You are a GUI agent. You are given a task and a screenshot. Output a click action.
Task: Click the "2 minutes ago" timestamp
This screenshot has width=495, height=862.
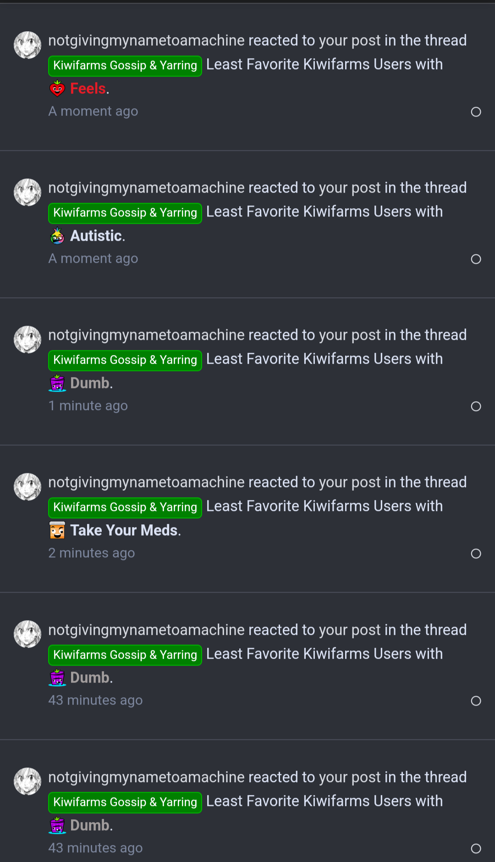click(92, 553)
